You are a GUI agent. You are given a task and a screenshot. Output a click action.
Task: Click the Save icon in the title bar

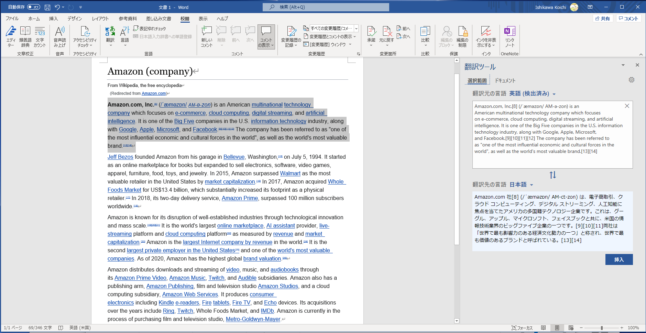[x=47, y=7]
